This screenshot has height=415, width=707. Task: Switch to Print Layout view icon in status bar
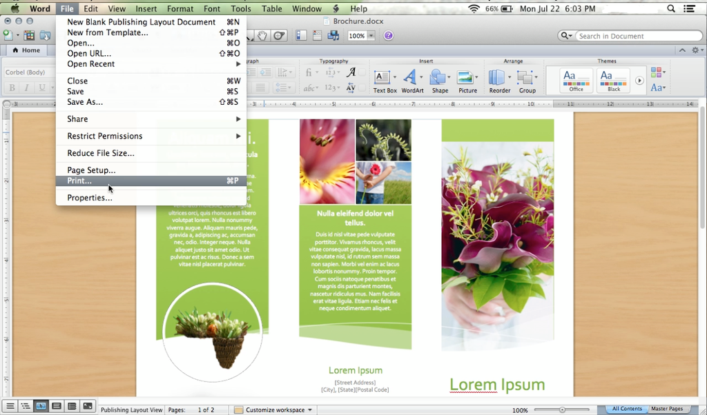click(x=57, y=406)
